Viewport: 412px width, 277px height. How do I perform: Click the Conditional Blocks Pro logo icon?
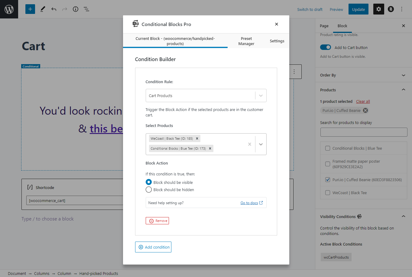(x=135, y=24)
